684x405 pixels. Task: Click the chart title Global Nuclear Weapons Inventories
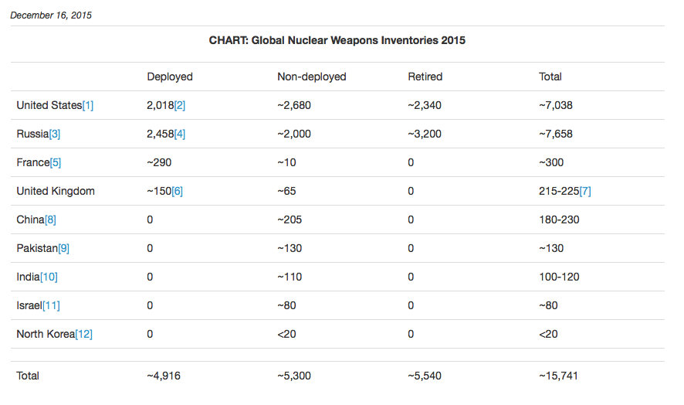337,40
